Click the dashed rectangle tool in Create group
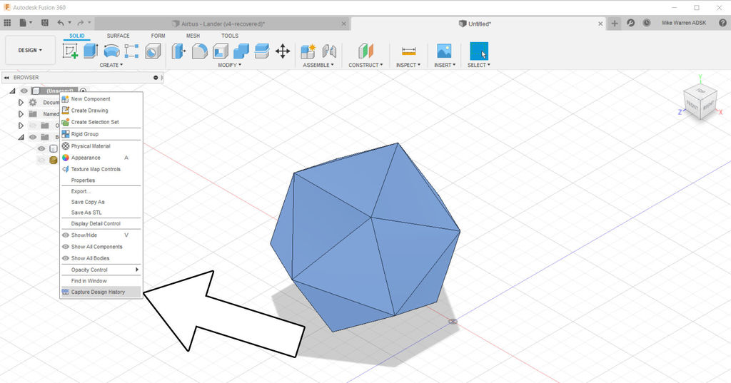Image resolution: width=731 pixels, height=383 pixels. pos(131,51)
